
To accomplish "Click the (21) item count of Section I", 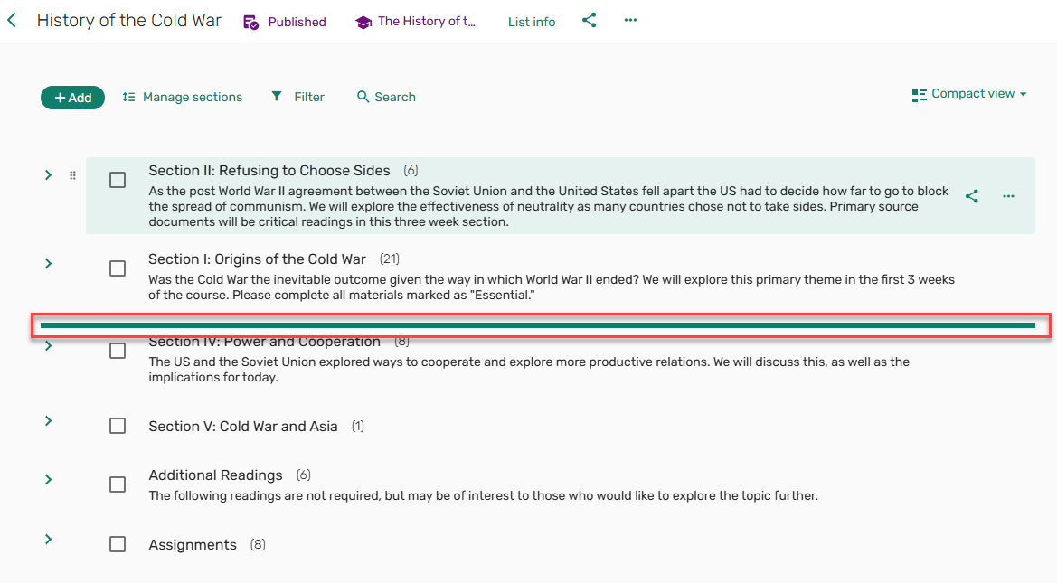I will pos(390,259).
